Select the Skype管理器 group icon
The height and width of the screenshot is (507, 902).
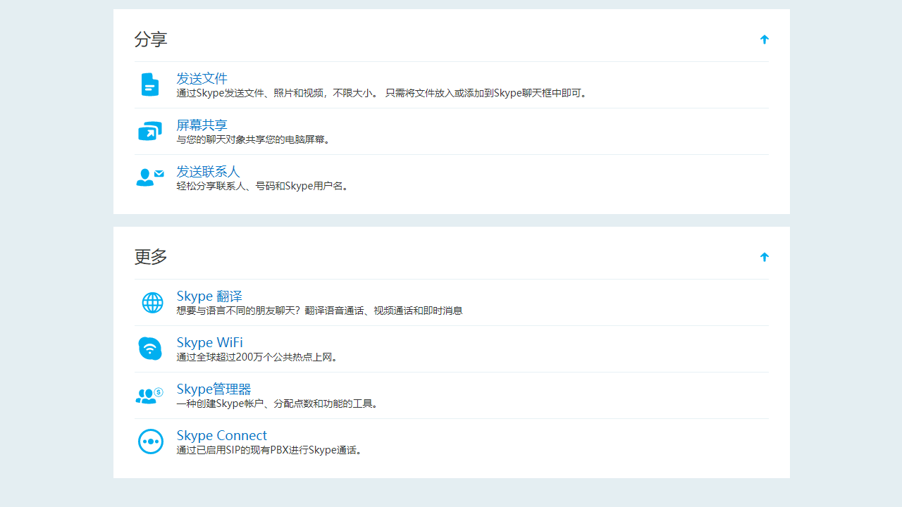(x=149, y=394)
